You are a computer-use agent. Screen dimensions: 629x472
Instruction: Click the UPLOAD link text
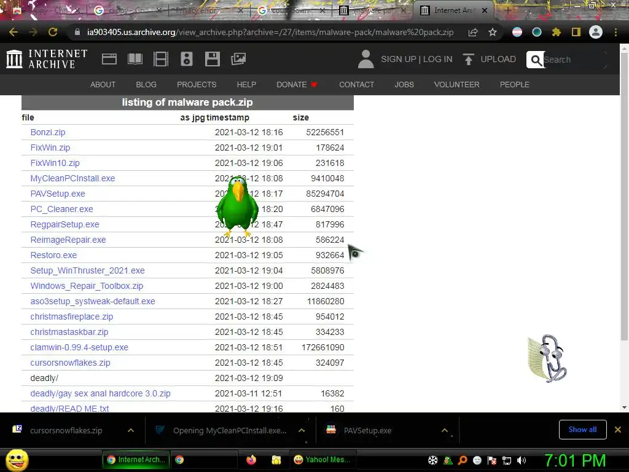(498, 60)
